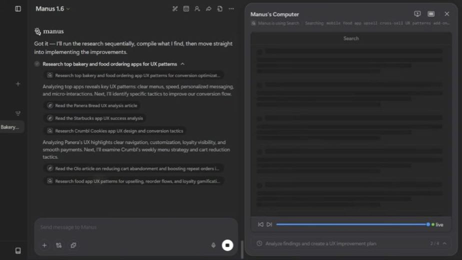Open Read the Olo article on cart abandonment
Image resolution: width=462 pixels, height=260 pixels.
click(x=134, y=168)
